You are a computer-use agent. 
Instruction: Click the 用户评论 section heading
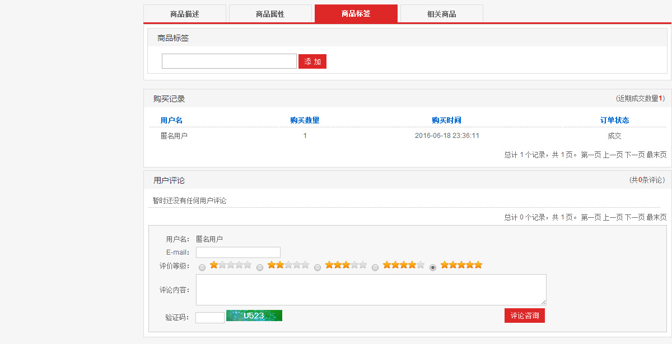(x=169, y=180)
